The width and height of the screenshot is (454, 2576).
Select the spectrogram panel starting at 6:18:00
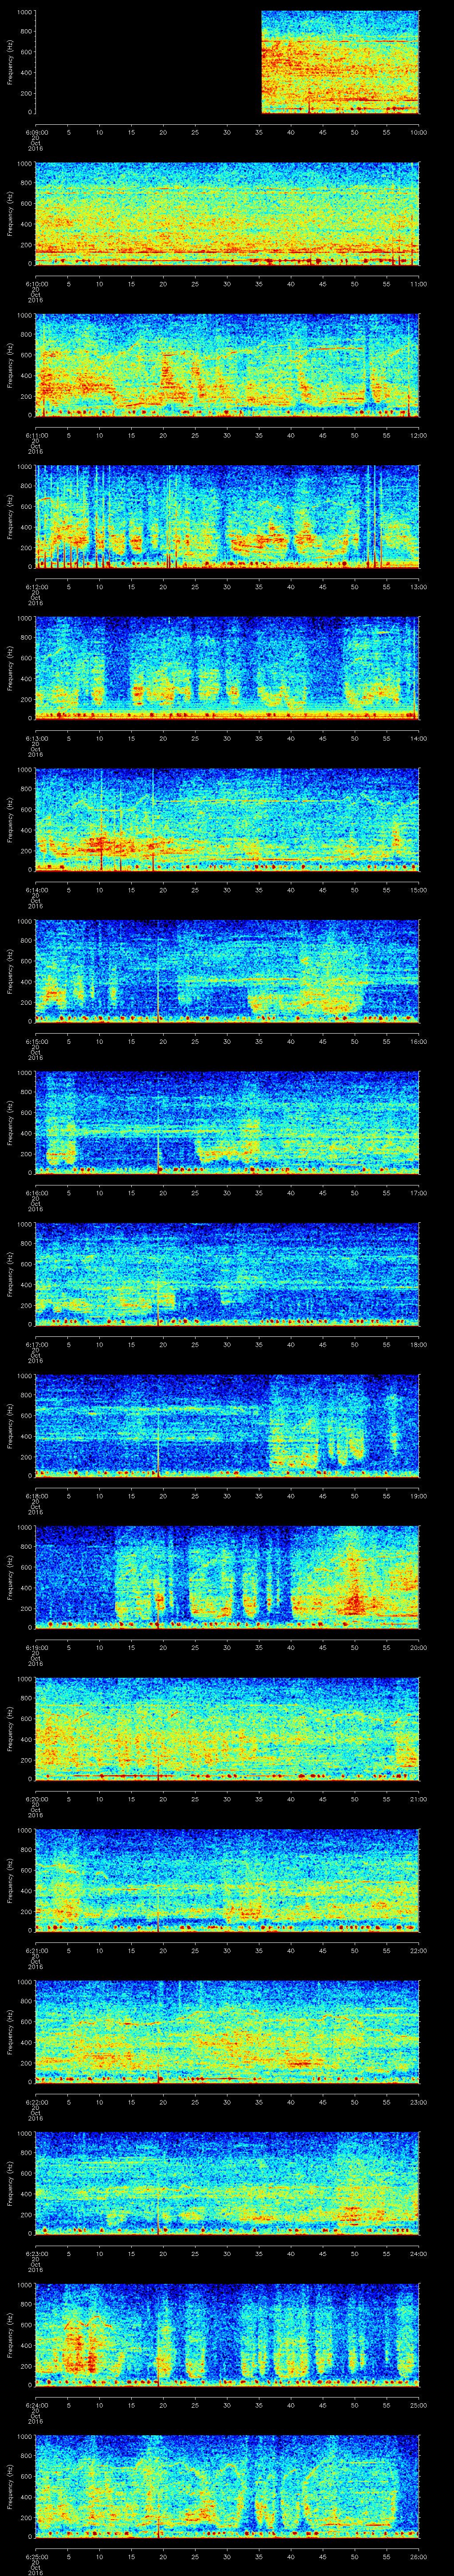(227, 1426)
